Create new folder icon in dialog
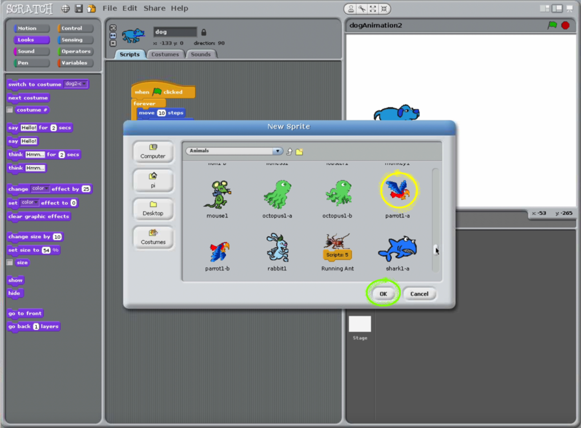 coord(300,151)
